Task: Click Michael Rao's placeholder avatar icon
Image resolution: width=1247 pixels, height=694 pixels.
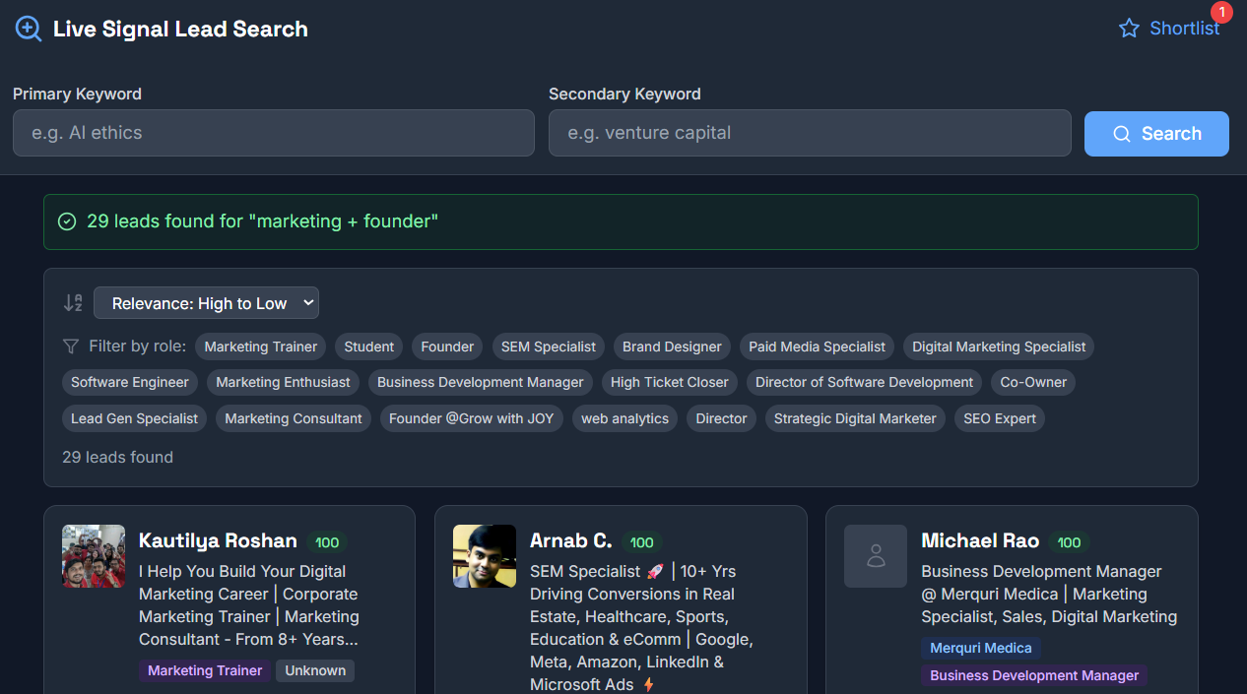Action: (x=875, y=556)
